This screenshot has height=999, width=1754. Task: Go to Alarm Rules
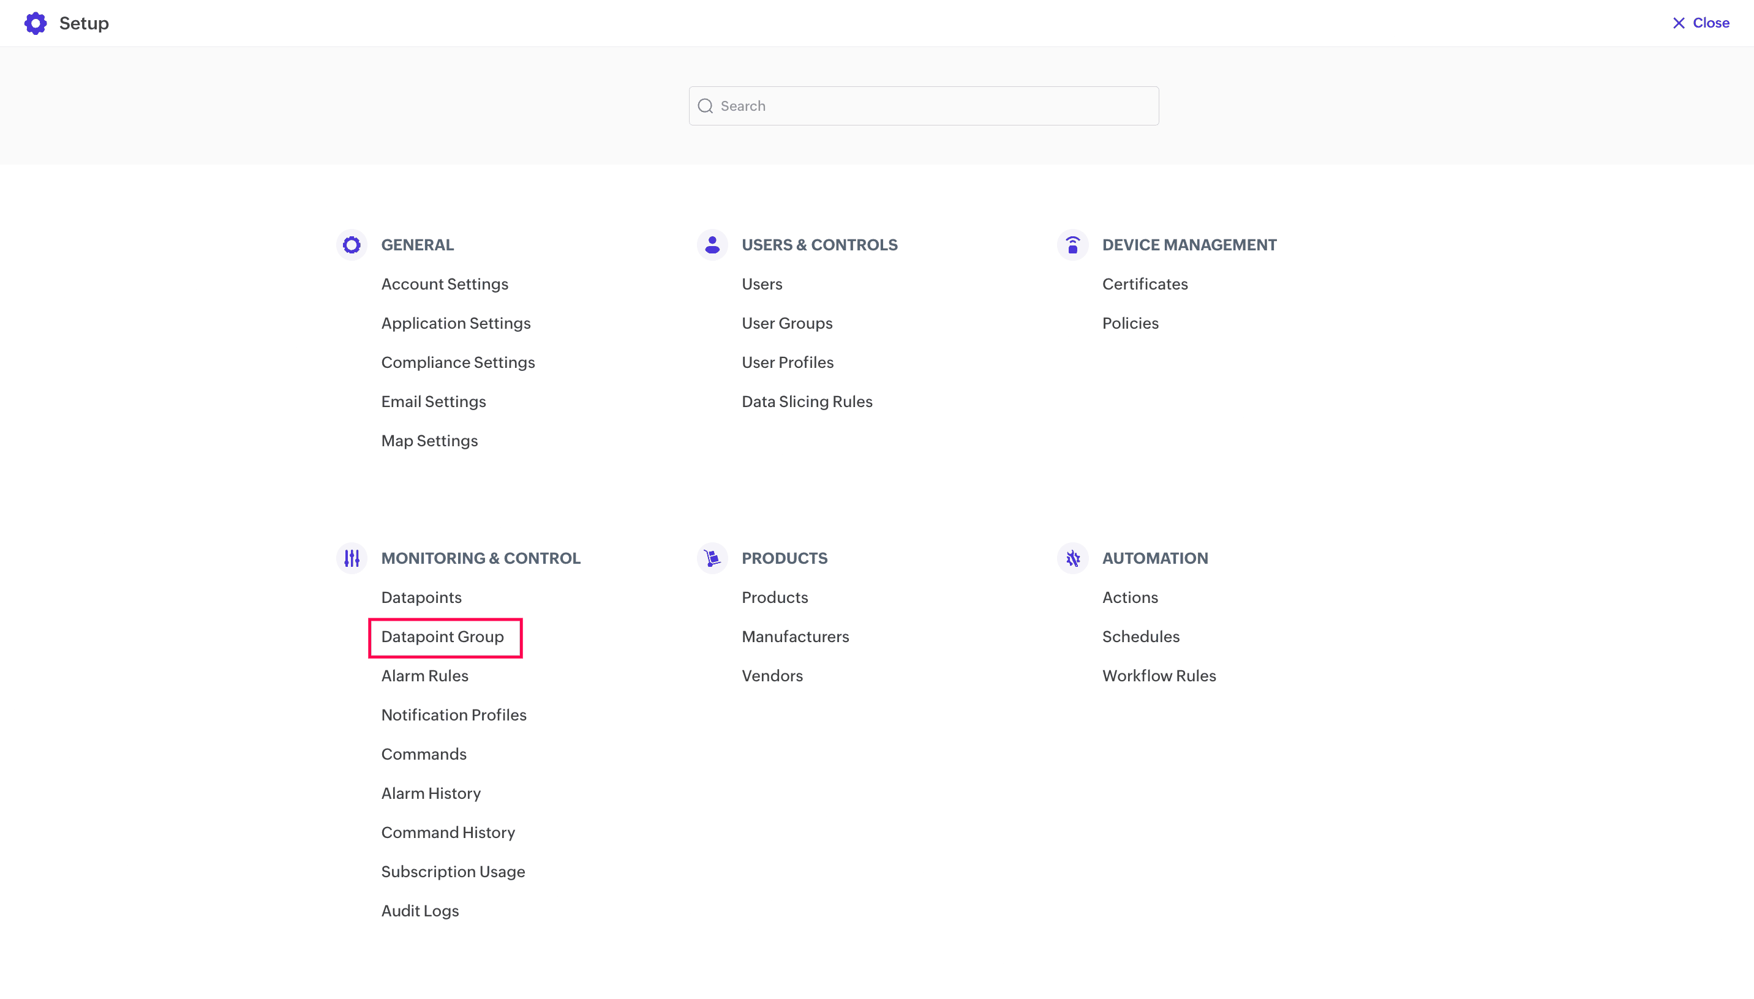[x=425, y=676]
